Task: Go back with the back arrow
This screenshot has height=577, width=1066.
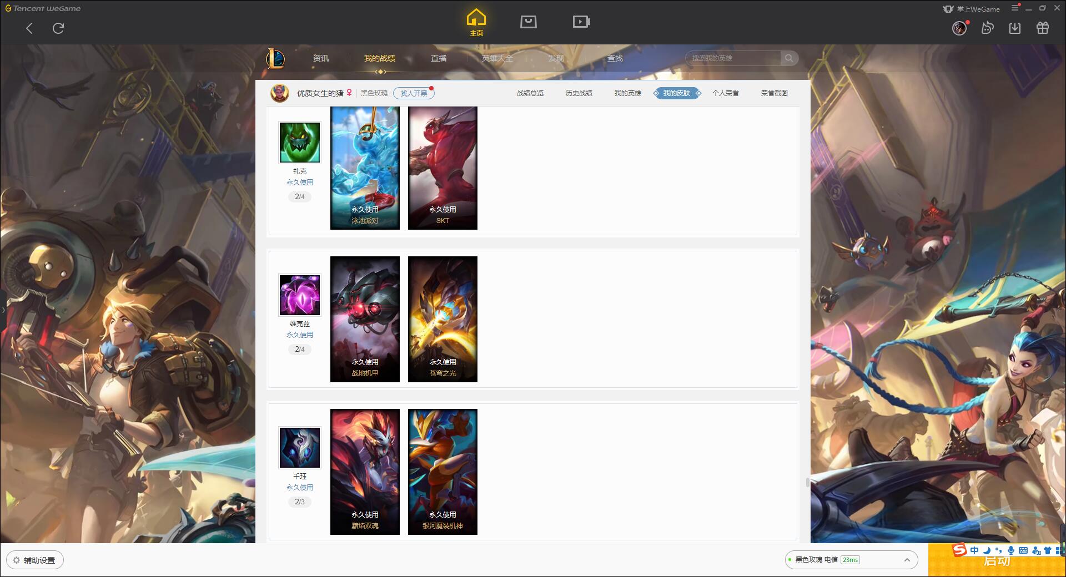Action: point(29,28)
